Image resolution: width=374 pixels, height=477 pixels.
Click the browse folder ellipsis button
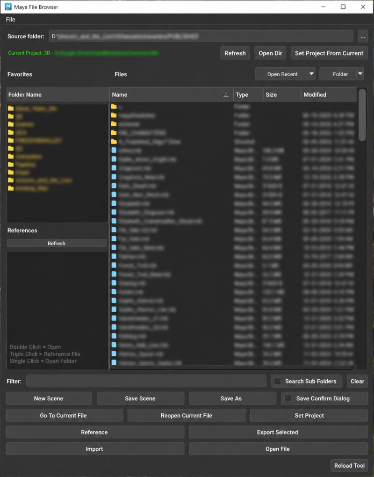pos(362,36)
